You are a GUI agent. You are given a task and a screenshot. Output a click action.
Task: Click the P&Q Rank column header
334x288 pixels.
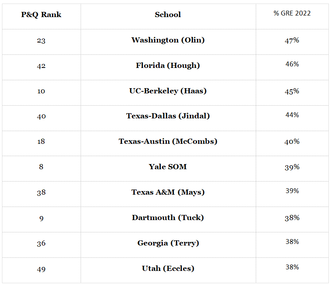(41, 15)
